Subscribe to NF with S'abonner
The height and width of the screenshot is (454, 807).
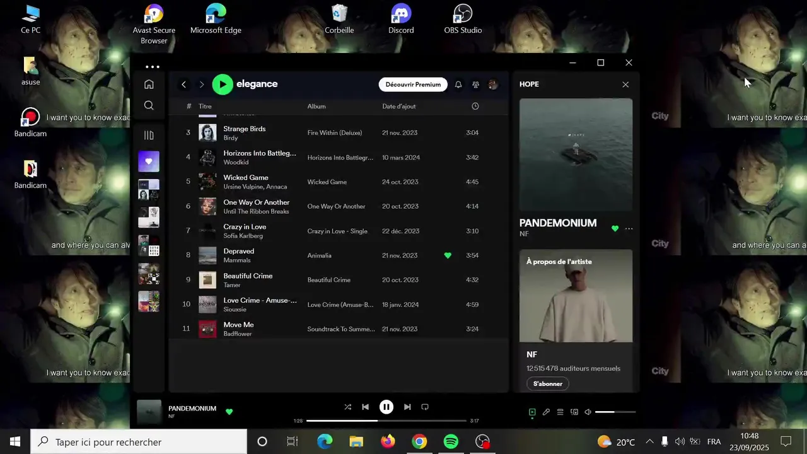click(547, 383)
